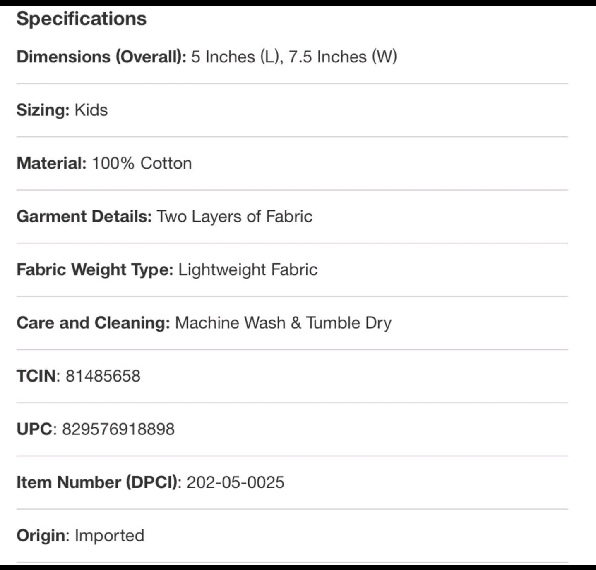Click the Fabric Weight Type label
This screenshot has width=596, height=570.
(95, 269)
